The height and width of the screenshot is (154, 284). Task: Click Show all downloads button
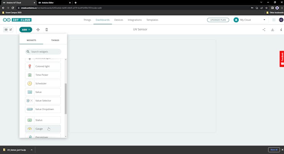pyautogui.click(x=274, y=150)
